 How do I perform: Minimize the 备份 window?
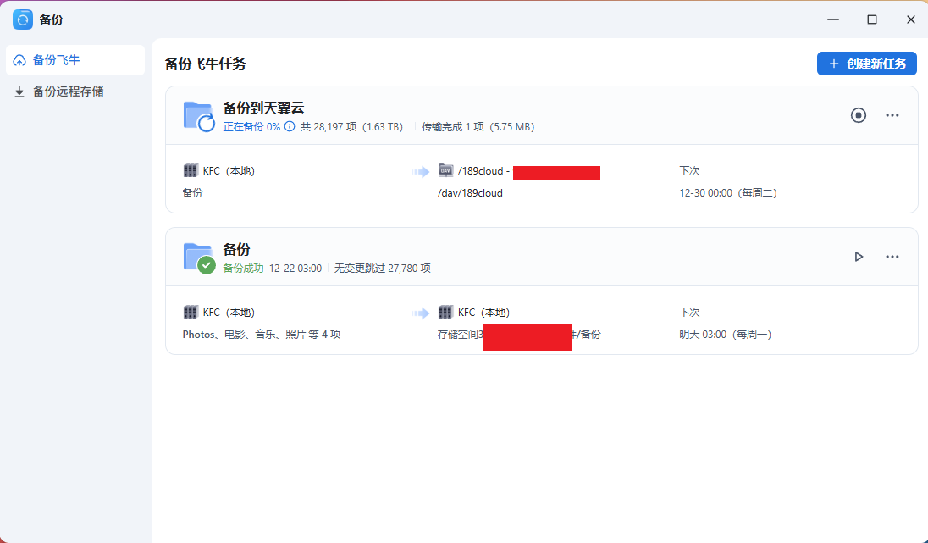832,19
